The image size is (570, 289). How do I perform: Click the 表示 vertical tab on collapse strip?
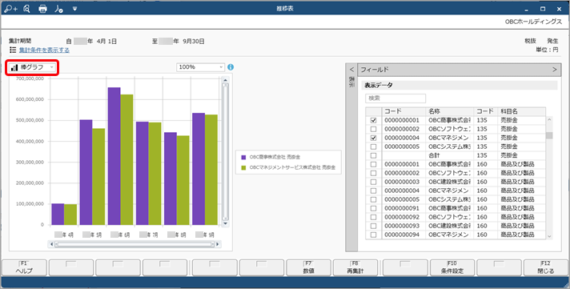[351, 82]
